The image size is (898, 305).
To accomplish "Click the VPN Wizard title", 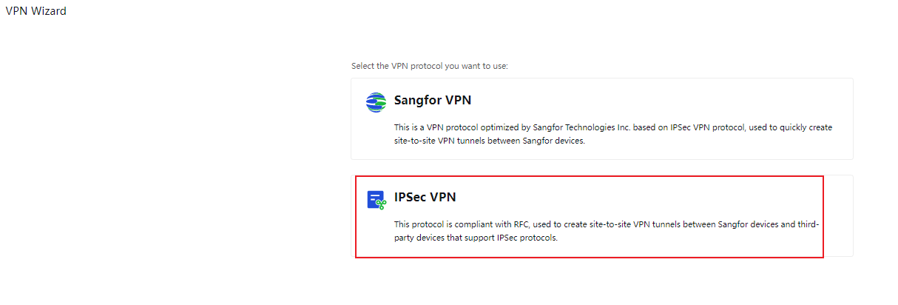I will coord(36,11).
